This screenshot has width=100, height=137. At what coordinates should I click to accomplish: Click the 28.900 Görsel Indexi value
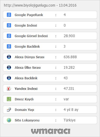[69, 36]
